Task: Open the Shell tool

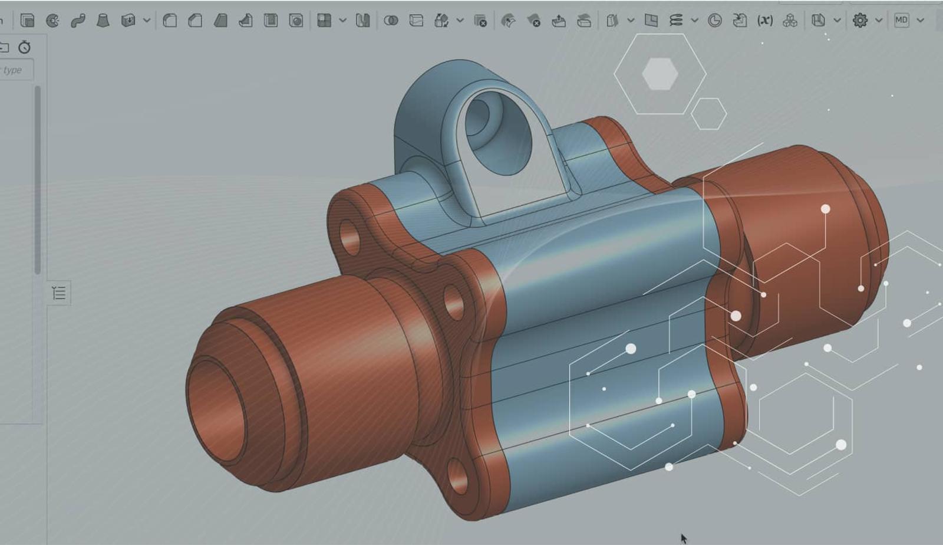Action: 271,21
